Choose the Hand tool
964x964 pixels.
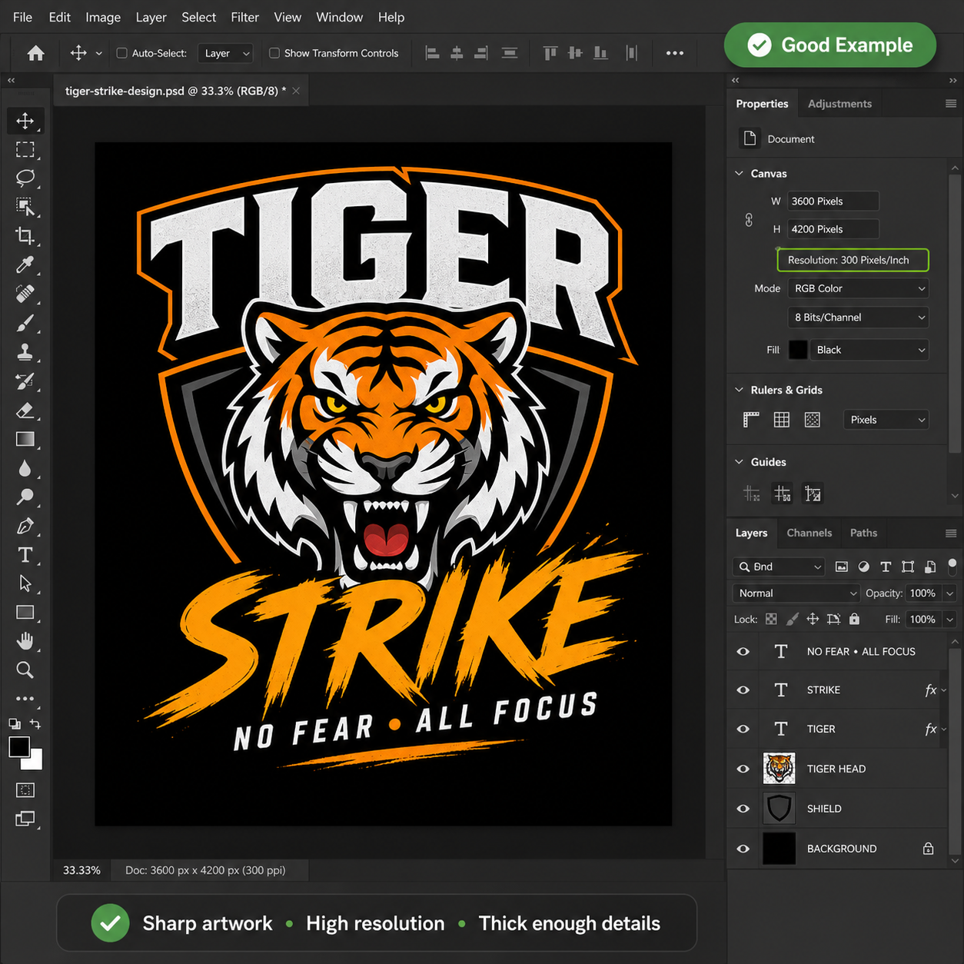point(25,640)
